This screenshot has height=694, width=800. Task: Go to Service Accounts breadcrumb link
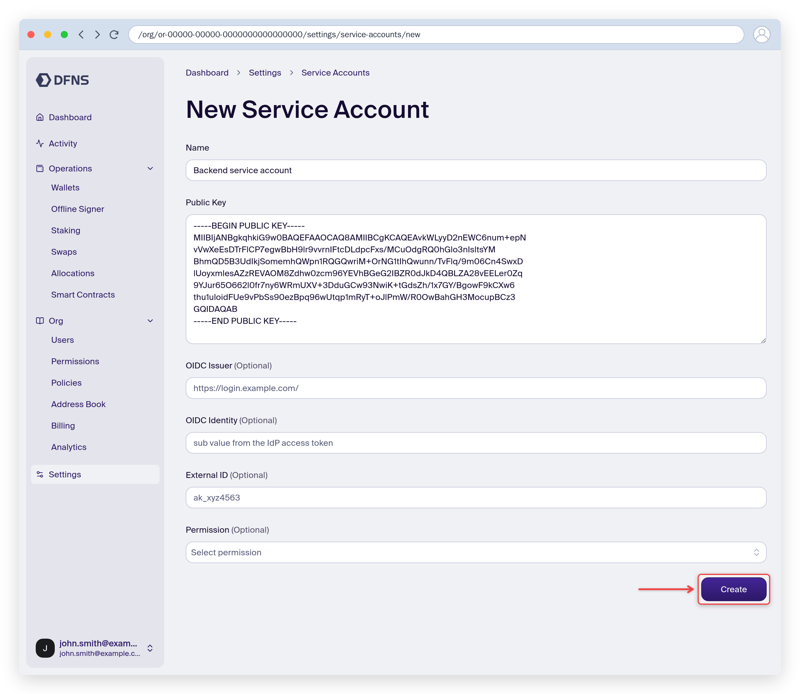[335, 73]
